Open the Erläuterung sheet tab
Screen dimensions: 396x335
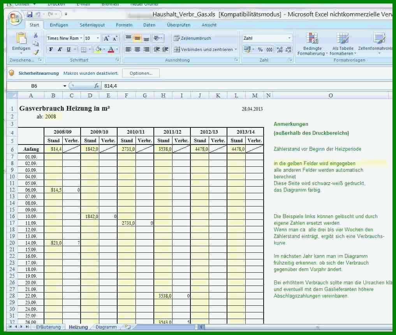click(48, 327)
